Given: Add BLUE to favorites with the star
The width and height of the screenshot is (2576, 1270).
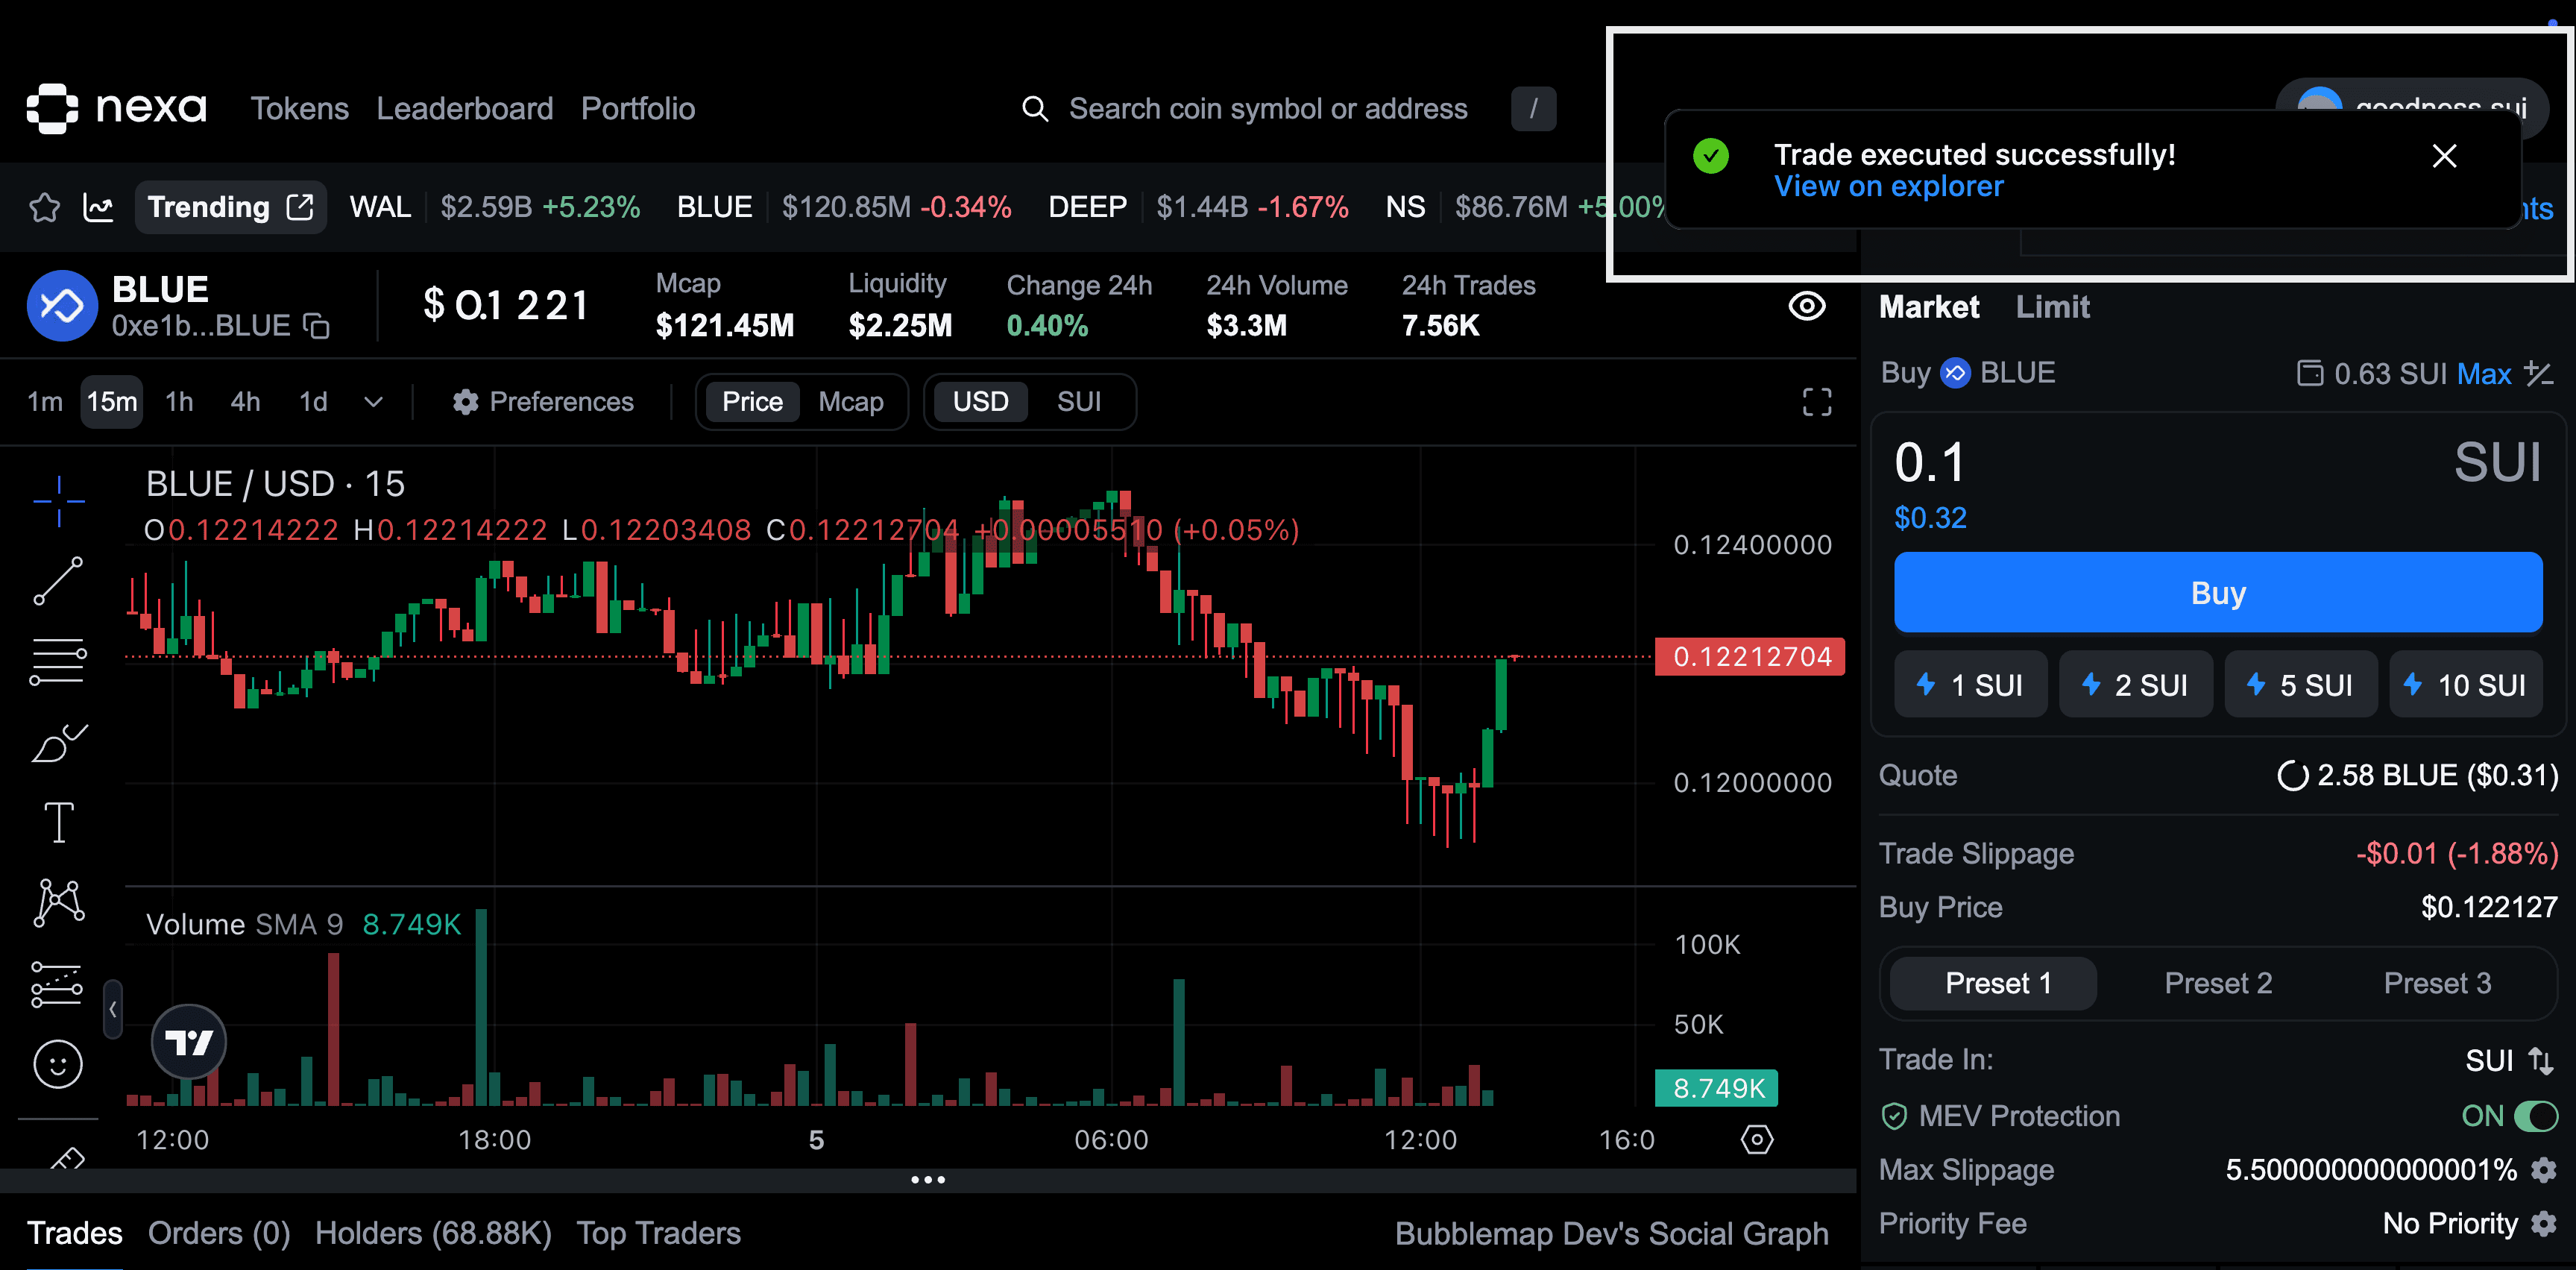Looking at the screenshot, I should [44, 207].
